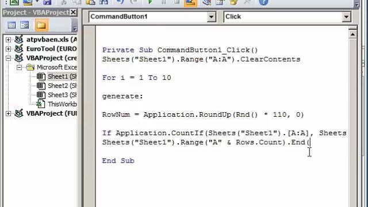368x207 pixels.
Task: Click the 'RowNum = Application.RoundUp' line
Action: [203, 114]
